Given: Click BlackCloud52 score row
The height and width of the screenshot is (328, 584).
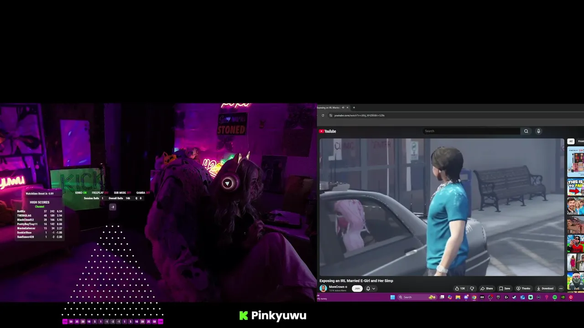Looking at the screenshot, I should 39,220.
